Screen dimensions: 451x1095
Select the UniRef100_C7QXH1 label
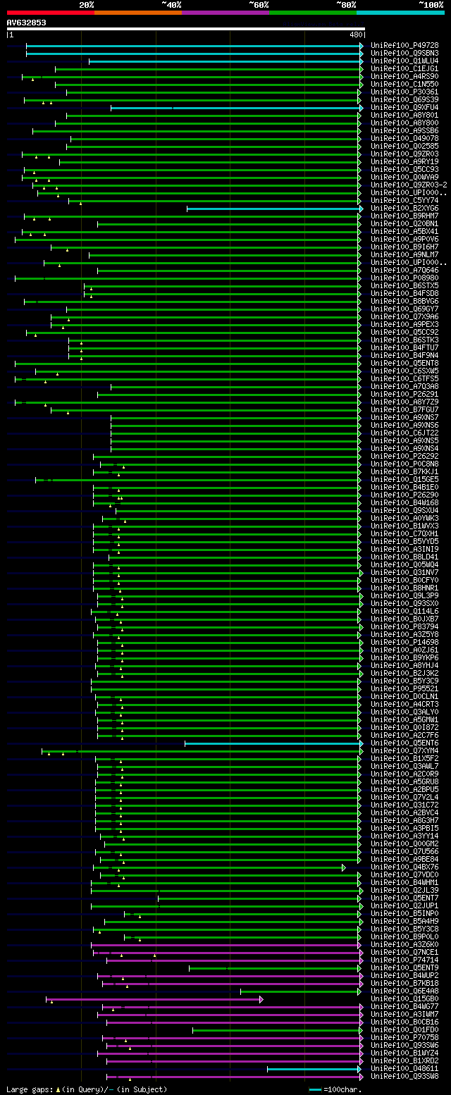(x=404, y=534)
